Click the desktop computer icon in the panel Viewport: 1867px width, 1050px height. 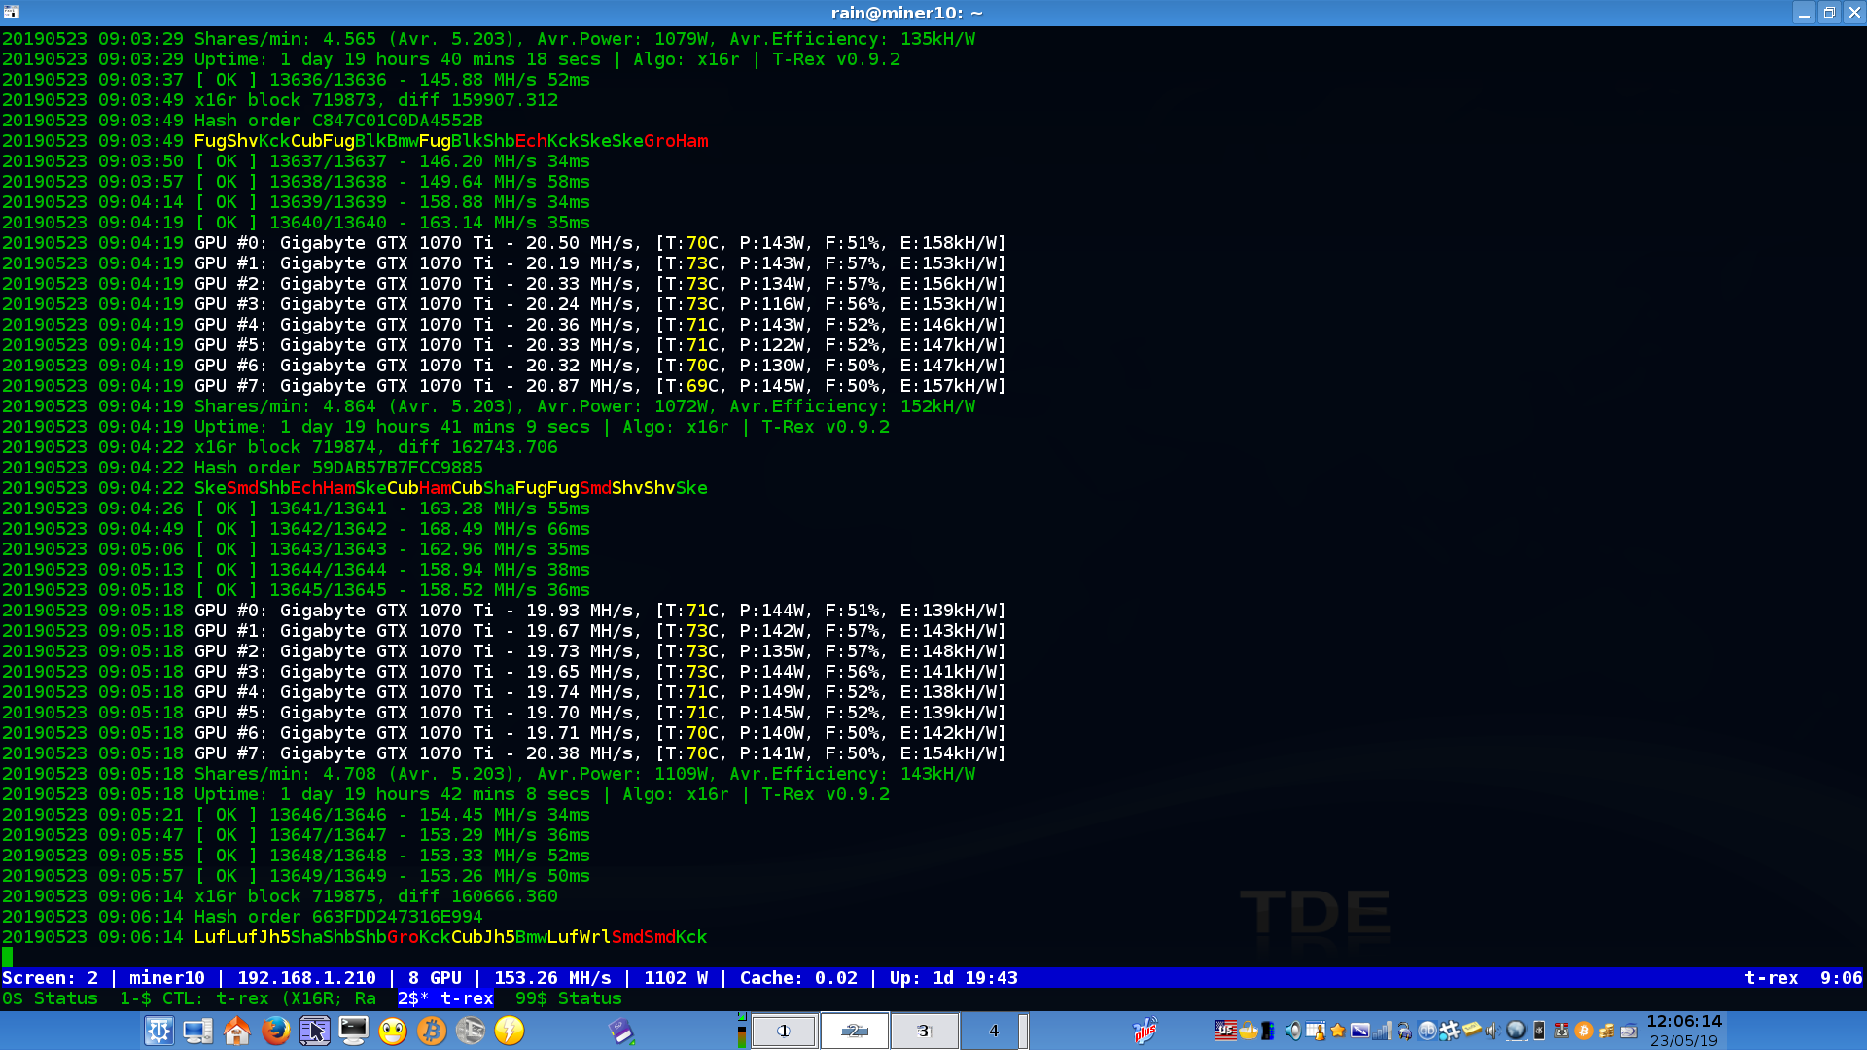pyautogui.click(x=197, y=1031)
